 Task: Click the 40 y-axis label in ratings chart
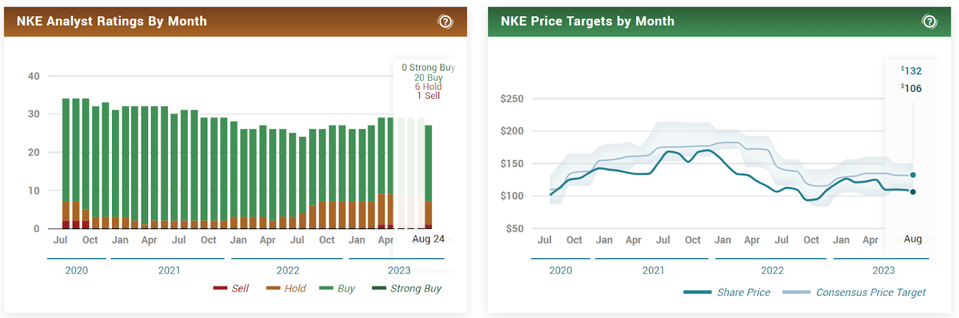[34, 76]
